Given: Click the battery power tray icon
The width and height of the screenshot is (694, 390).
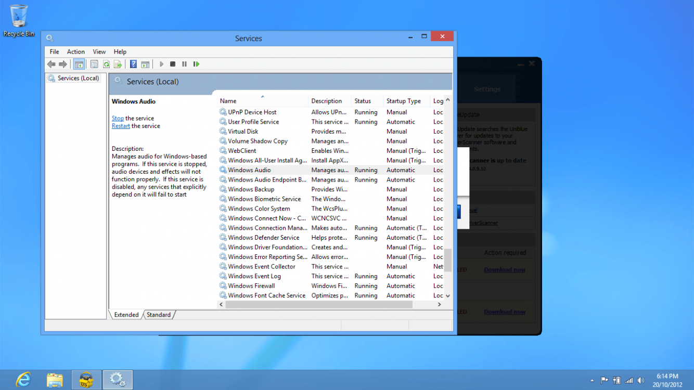Looking at the screenshot, I should point(617,381).
